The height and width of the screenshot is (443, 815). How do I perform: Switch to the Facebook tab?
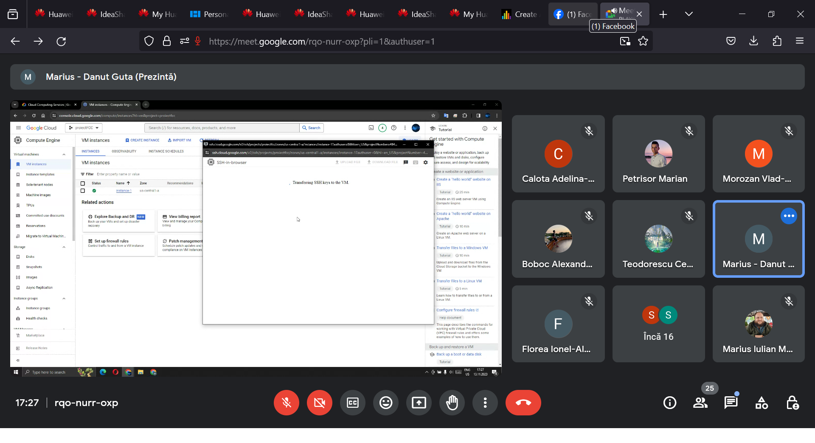572,14
